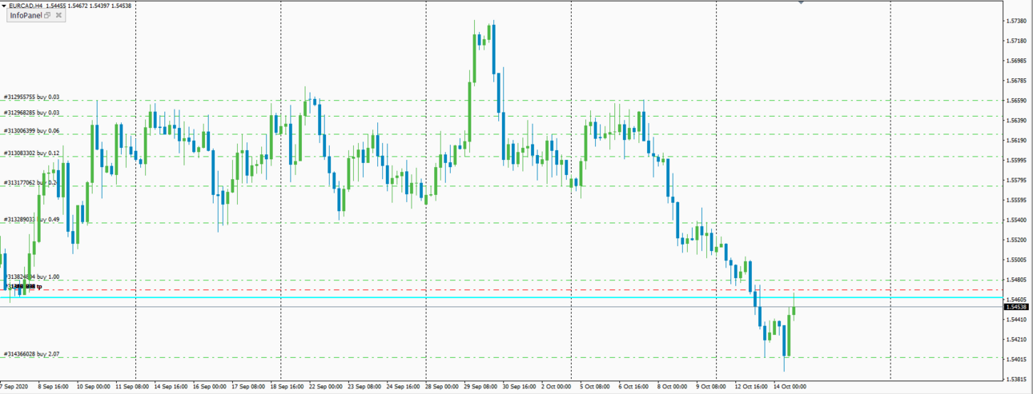Screen dimensions: 1033x394
Task: Click time axis label 28 Sep 00:00
Action: point(443,387)
